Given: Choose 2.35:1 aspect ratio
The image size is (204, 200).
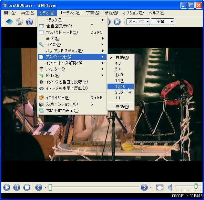Looking at the screenshot, I should [121, 92].
